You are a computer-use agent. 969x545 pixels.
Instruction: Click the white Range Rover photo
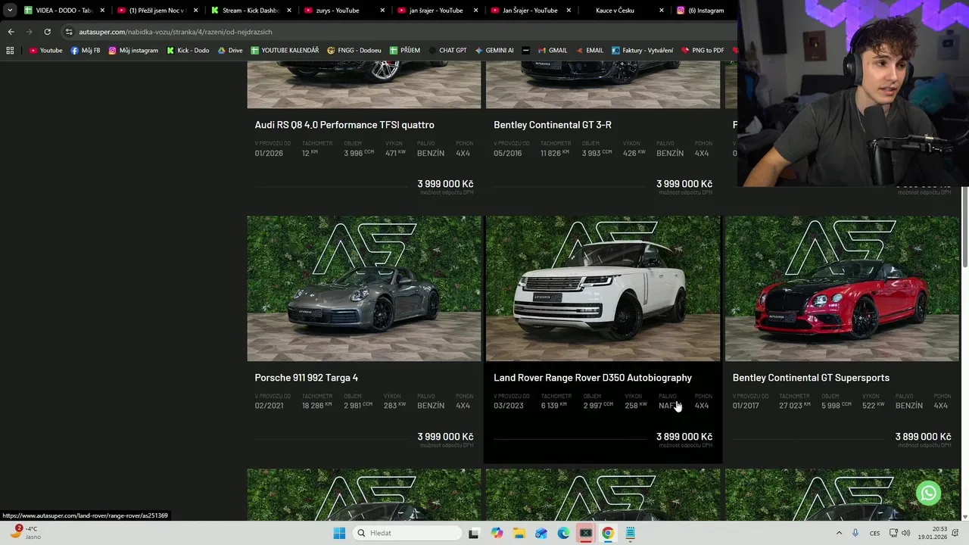click(603, 288)
